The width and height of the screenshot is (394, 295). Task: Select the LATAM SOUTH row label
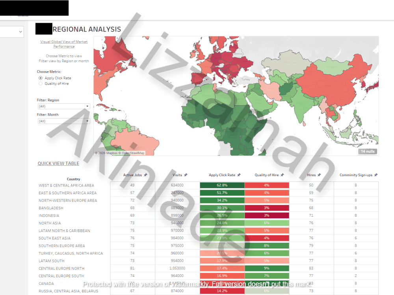[x=52, y=261]
